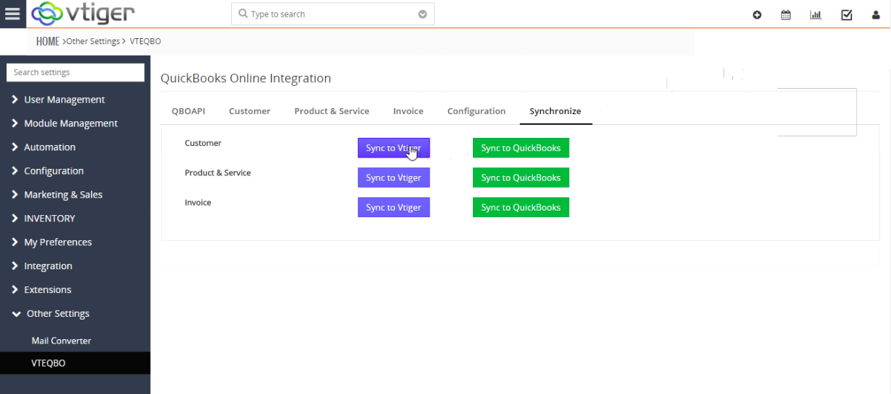Open the reports bar chart icon

816,14
